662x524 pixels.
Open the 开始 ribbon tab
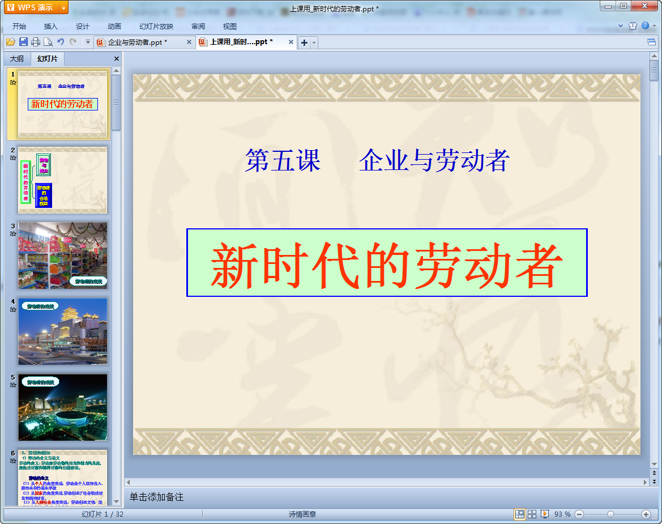click(x=19, y=26)
